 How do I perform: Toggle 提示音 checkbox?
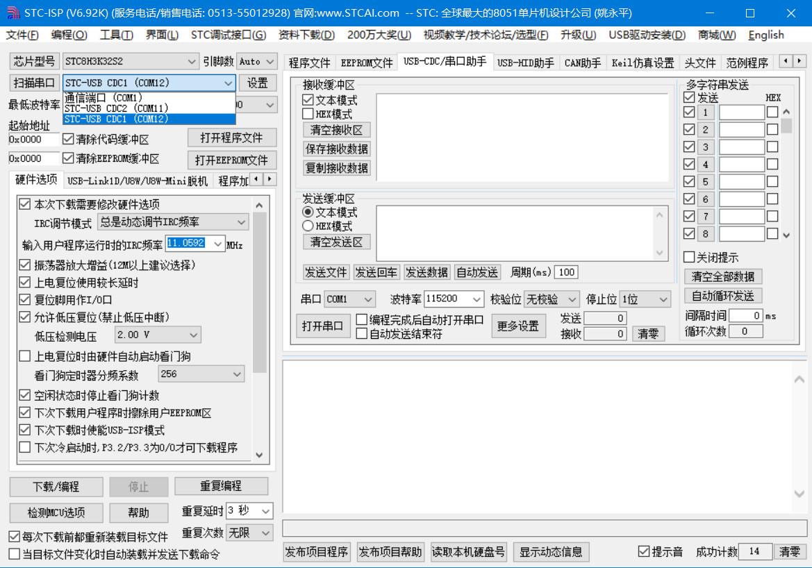click(644, 551)
